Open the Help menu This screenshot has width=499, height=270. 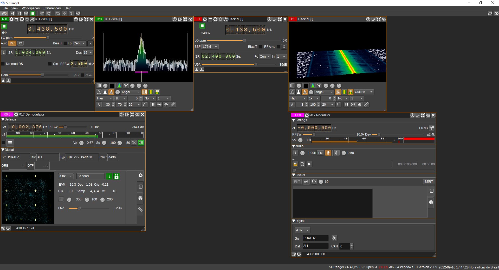(x=68, y=8)
